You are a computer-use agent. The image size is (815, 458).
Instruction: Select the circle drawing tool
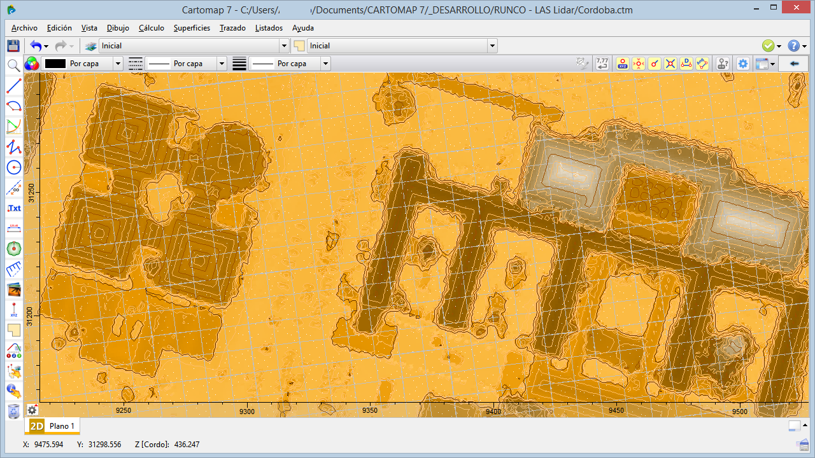pyautogui.click(x=13, y=167)
